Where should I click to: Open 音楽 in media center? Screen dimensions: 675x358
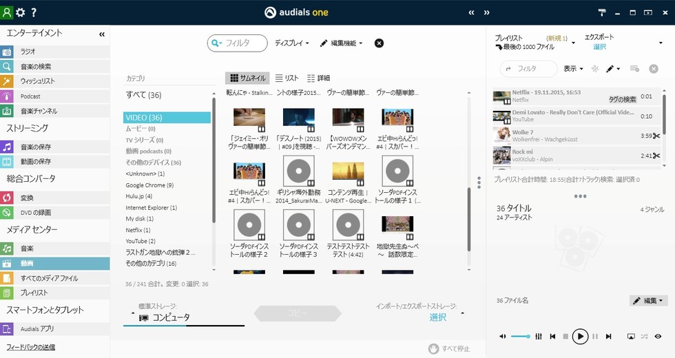tap(54, 249)
